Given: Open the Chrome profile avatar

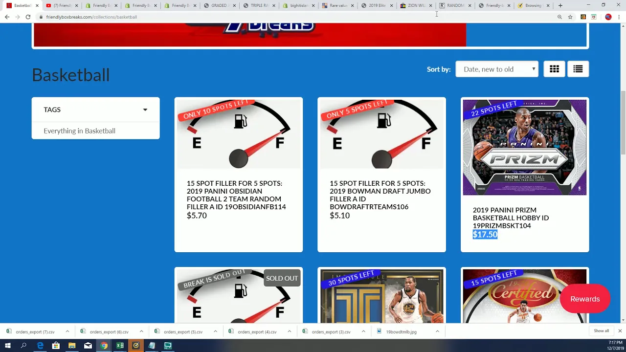Looking at the screenshot, I should pyautogui.click(x=608, y=17).
